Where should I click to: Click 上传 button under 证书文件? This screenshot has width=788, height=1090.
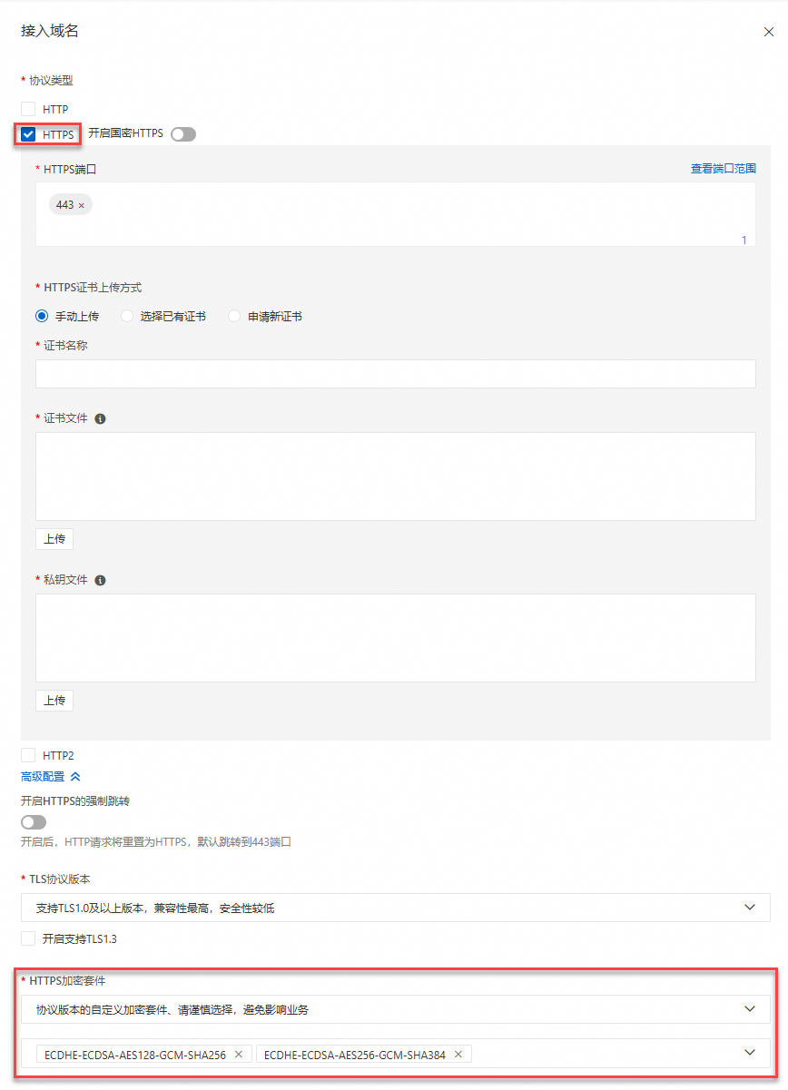point(54,539)
